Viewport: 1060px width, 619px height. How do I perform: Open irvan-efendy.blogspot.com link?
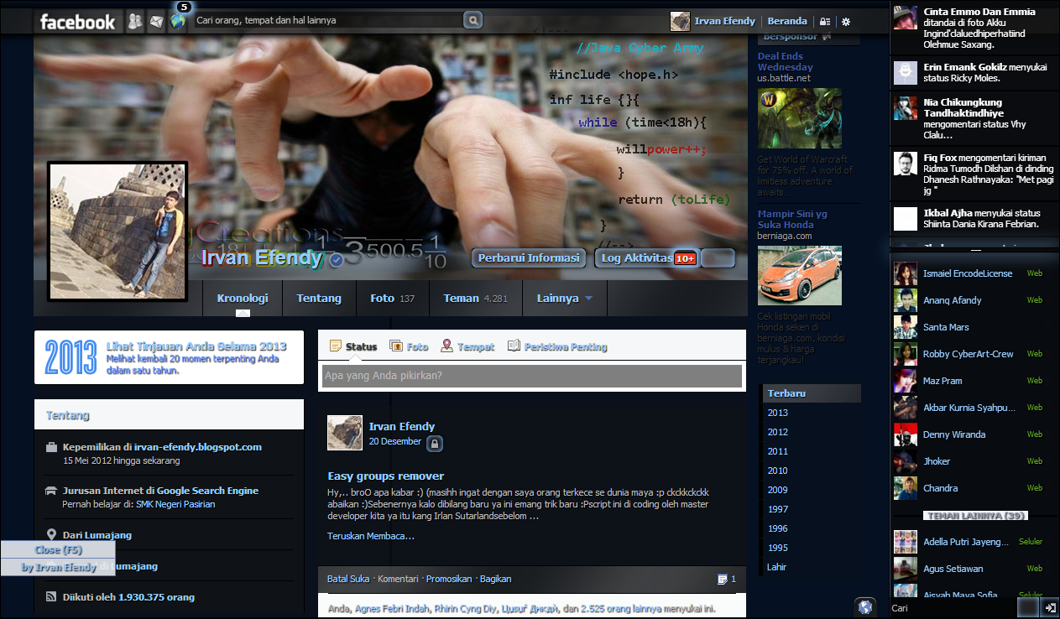pyautogui.click(x=198, y=447)
